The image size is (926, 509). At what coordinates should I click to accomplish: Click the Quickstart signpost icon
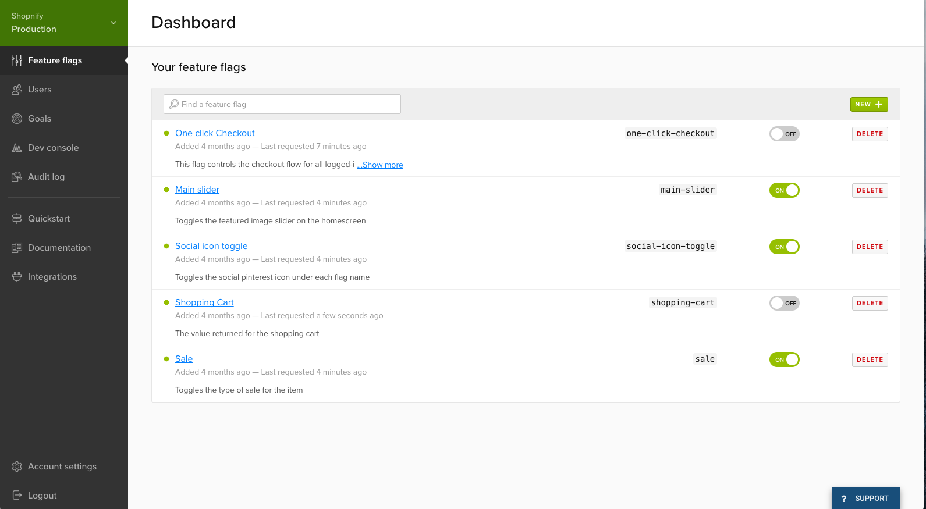tap(17, 219)
